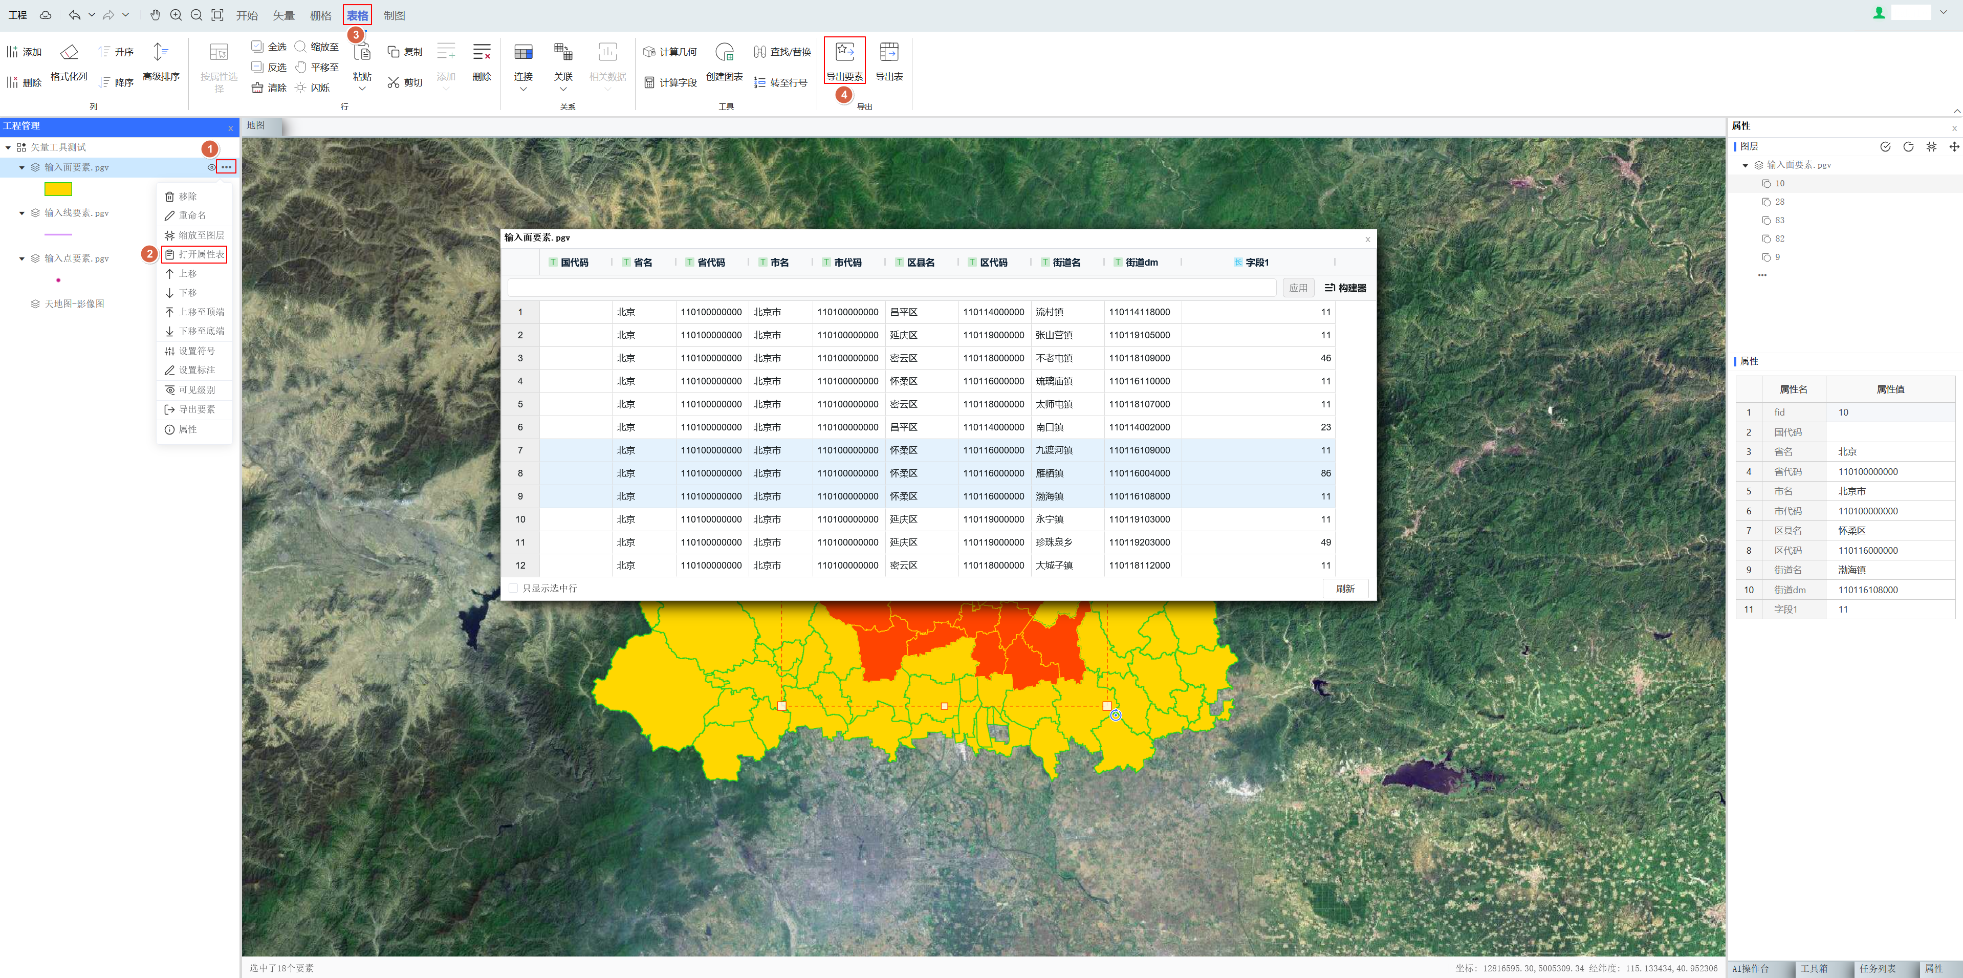Open the 关联 relate dropdown
The image size is (1963, 978).
[563, 89]
